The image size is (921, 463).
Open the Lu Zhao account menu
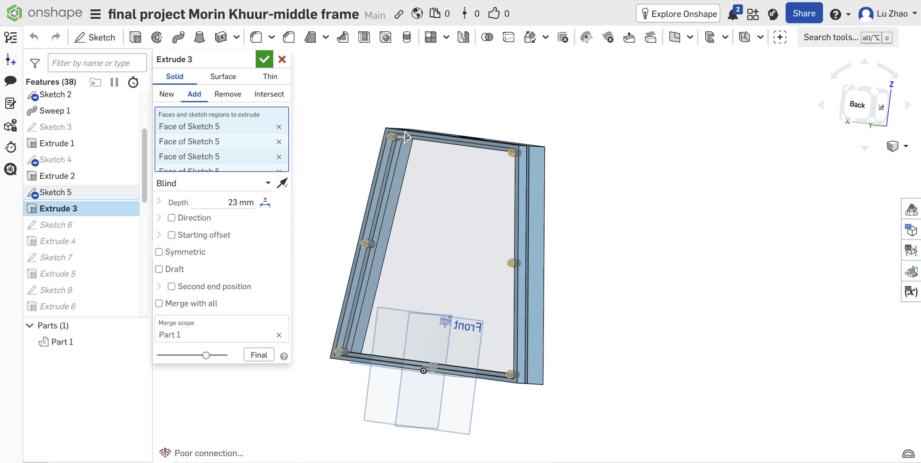[x=887, y=14]
